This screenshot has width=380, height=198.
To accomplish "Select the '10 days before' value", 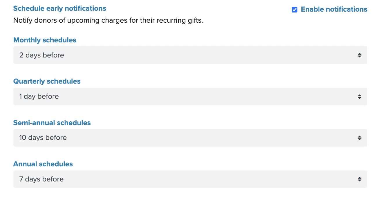I will point(43,138).
